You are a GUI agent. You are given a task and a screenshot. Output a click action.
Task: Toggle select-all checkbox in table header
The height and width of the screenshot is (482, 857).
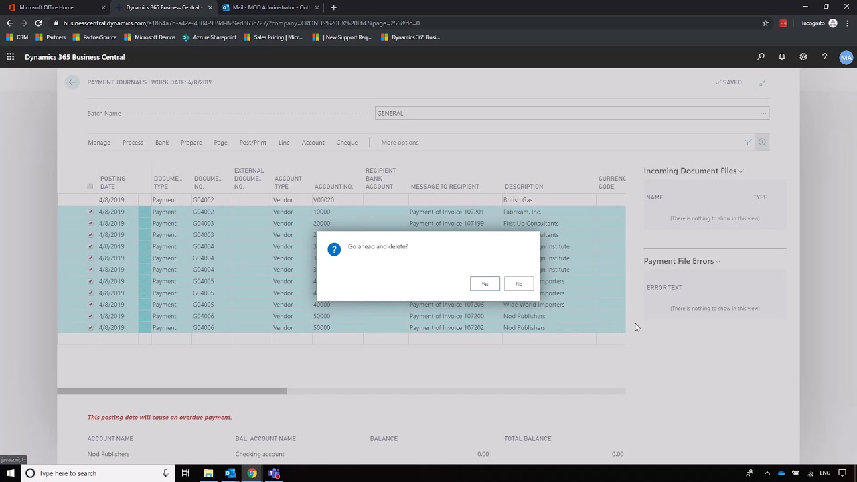(90, 187)
